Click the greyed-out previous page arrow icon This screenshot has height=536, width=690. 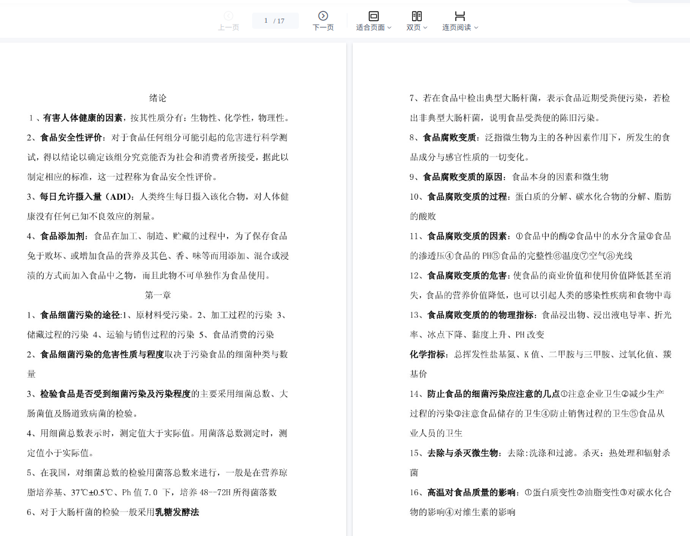228,16
